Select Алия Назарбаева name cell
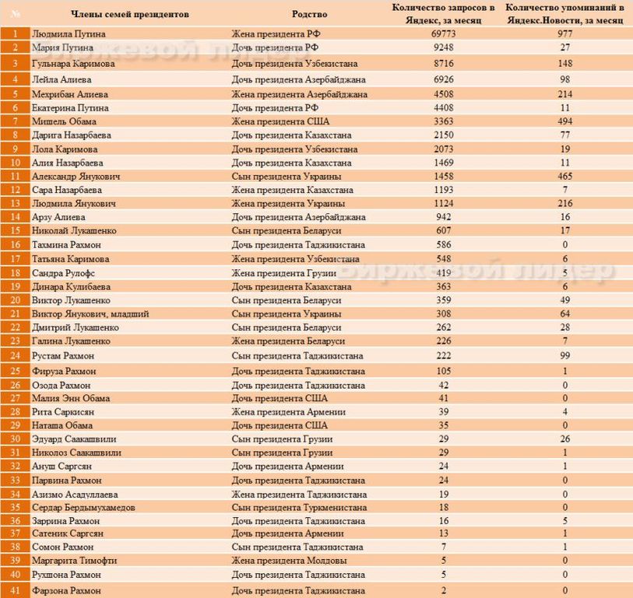Viewport: 633px width, 598px height. [68, 163]
